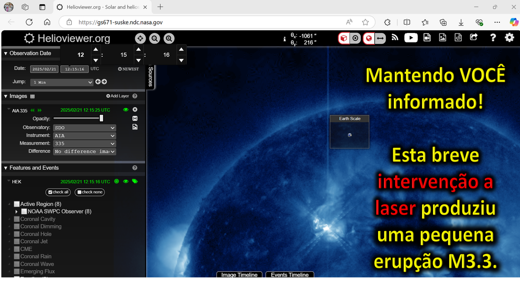Click the center view crosshair icon

click(140, 38)
